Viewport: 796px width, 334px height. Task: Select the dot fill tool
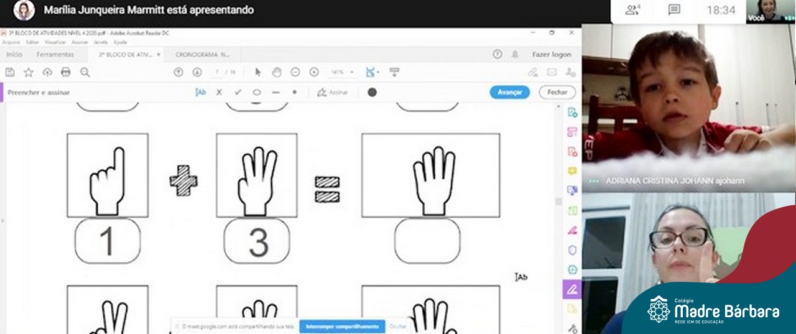(x=294, y=92)
